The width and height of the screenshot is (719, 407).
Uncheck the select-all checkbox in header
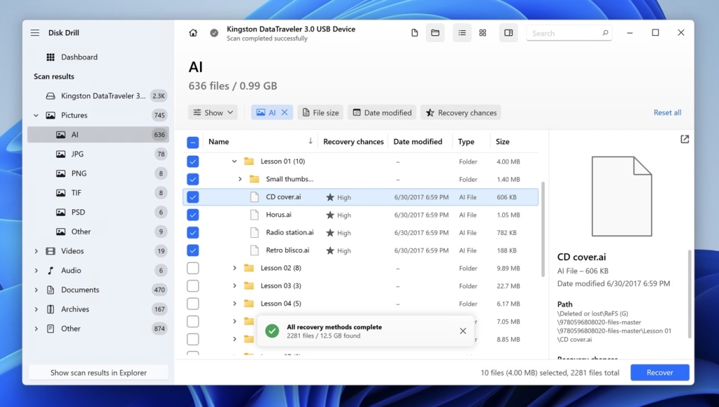pos(192,141)
